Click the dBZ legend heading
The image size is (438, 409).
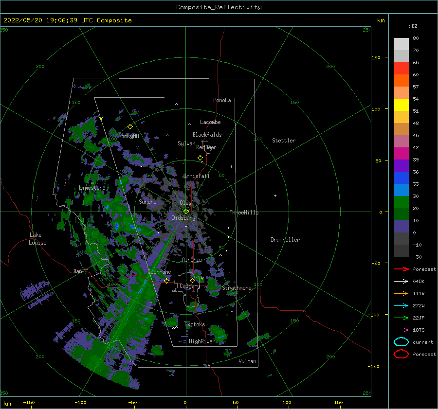(x=413, y=26)
